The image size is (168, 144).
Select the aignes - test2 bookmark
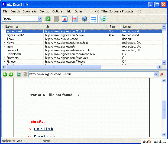point(15,35)
